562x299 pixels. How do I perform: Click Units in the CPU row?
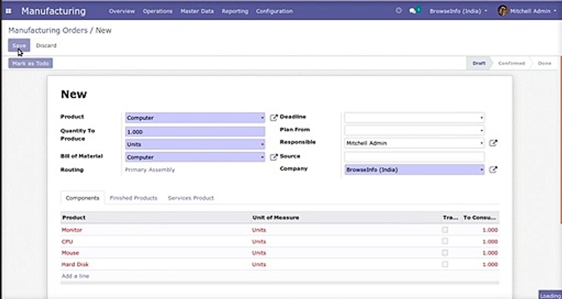259,241
